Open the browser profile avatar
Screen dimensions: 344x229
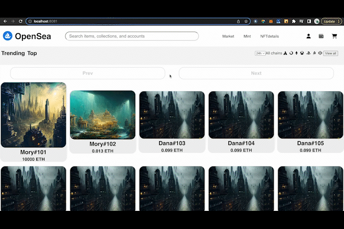pyautogui.click(x=317, y=21)
